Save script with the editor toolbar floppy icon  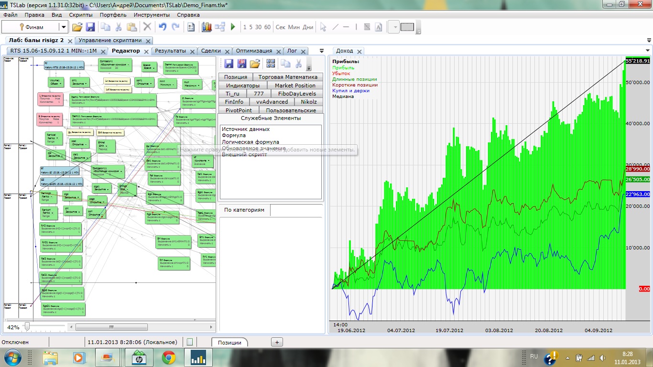pyautogui.click(x=229, y=64)
